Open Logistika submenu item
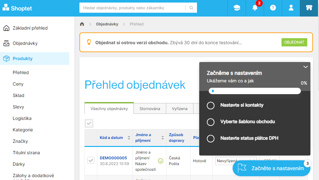Viewport: 319px width, 180px height. click(22, 118)
